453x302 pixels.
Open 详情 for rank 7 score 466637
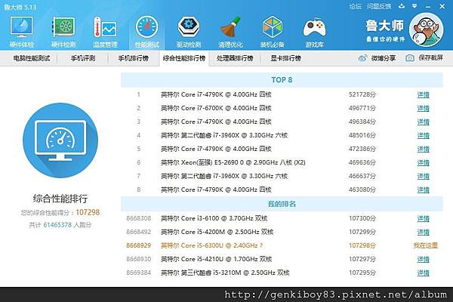click(x=424, y=176)
